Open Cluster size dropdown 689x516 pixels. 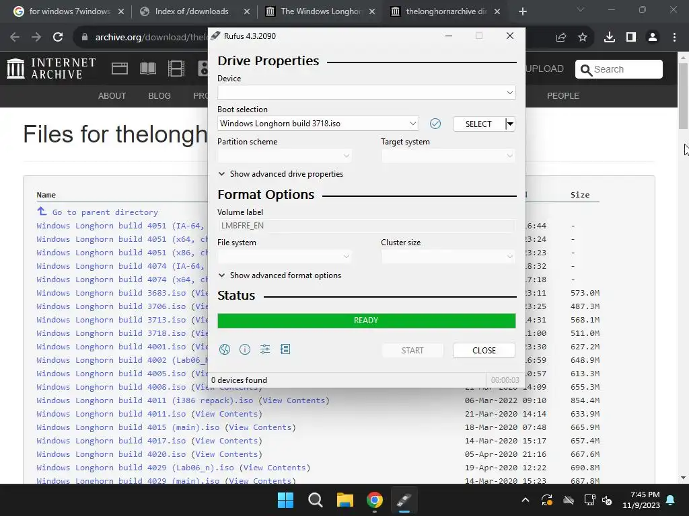point(447,256)
